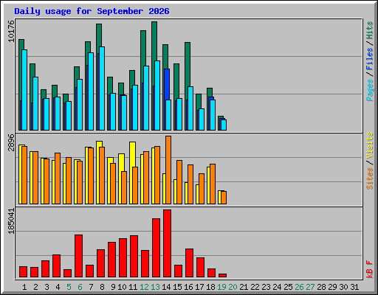Click the red KB bar for day 13
Viewport: 378px width, 295px height.
click(x=156, y=248)
